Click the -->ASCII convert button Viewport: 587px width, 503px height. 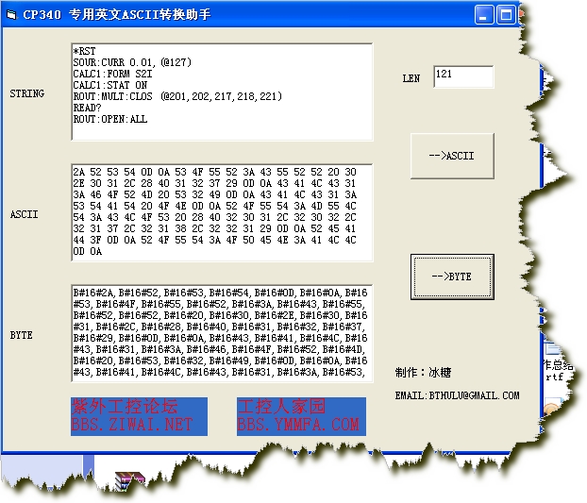pos(451,156)
